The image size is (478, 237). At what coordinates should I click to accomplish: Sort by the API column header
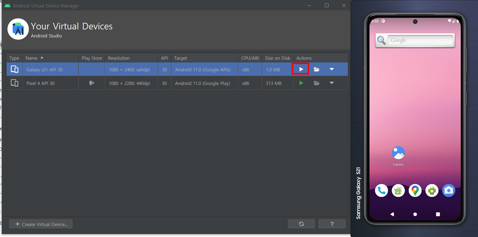coord(164,58)
